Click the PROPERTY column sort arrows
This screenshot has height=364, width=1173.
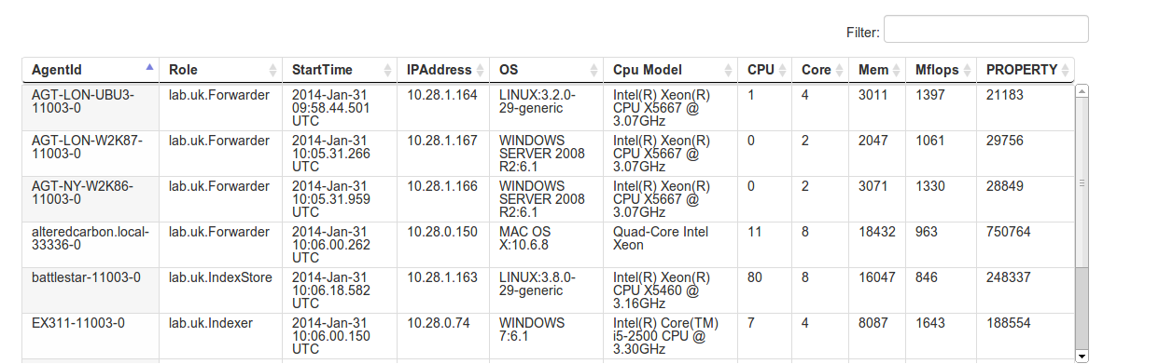(x=1066, y=70)
